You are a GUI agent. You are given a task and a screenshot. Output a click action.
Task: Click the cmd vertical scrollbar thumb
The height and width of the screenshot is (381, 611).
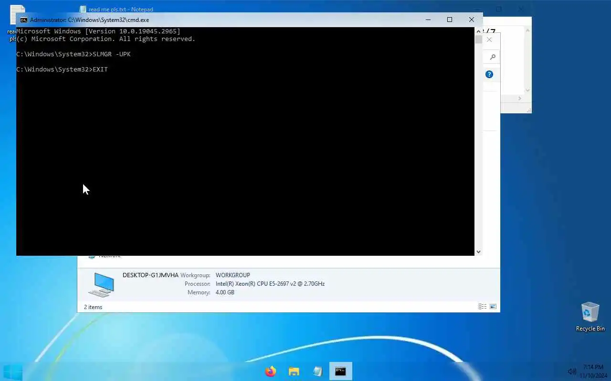click(478, 40)
